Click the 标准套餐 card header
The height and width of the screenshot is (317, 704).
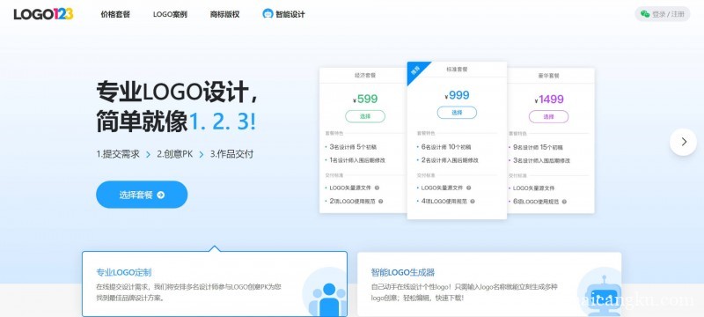[457, 70]
